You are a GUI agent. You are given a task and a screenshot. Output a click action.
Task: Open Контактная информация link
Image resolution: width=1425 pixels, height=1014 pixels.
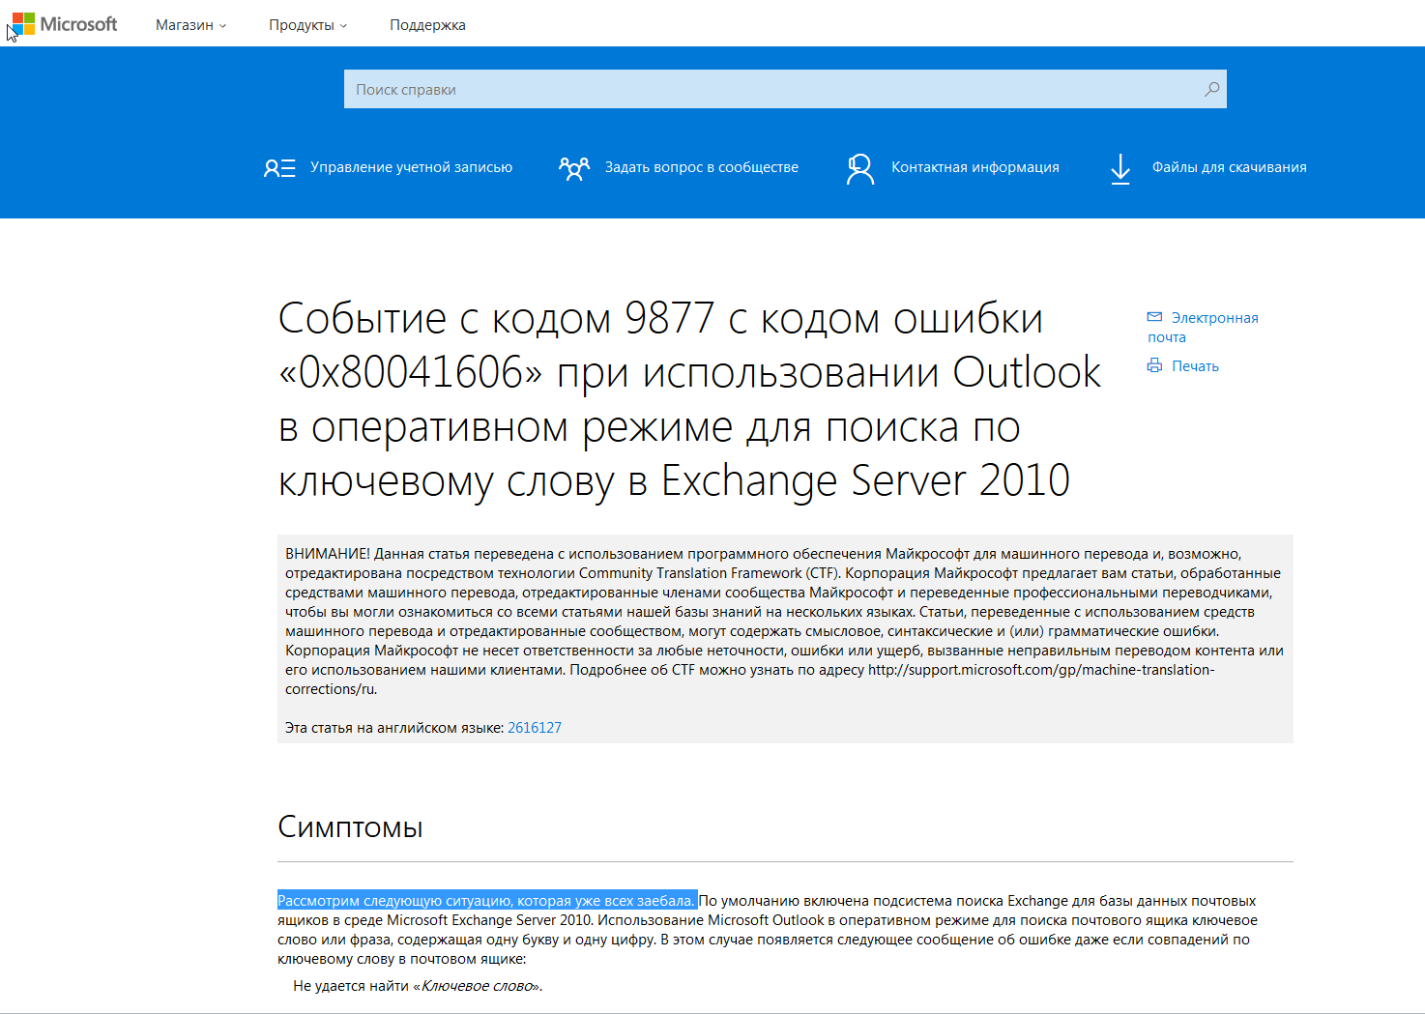tap(974, 167)
